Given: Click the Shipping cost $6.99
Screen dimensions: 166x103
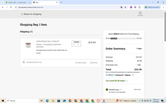Looking at the screenshot, I should tap(139, 61).
